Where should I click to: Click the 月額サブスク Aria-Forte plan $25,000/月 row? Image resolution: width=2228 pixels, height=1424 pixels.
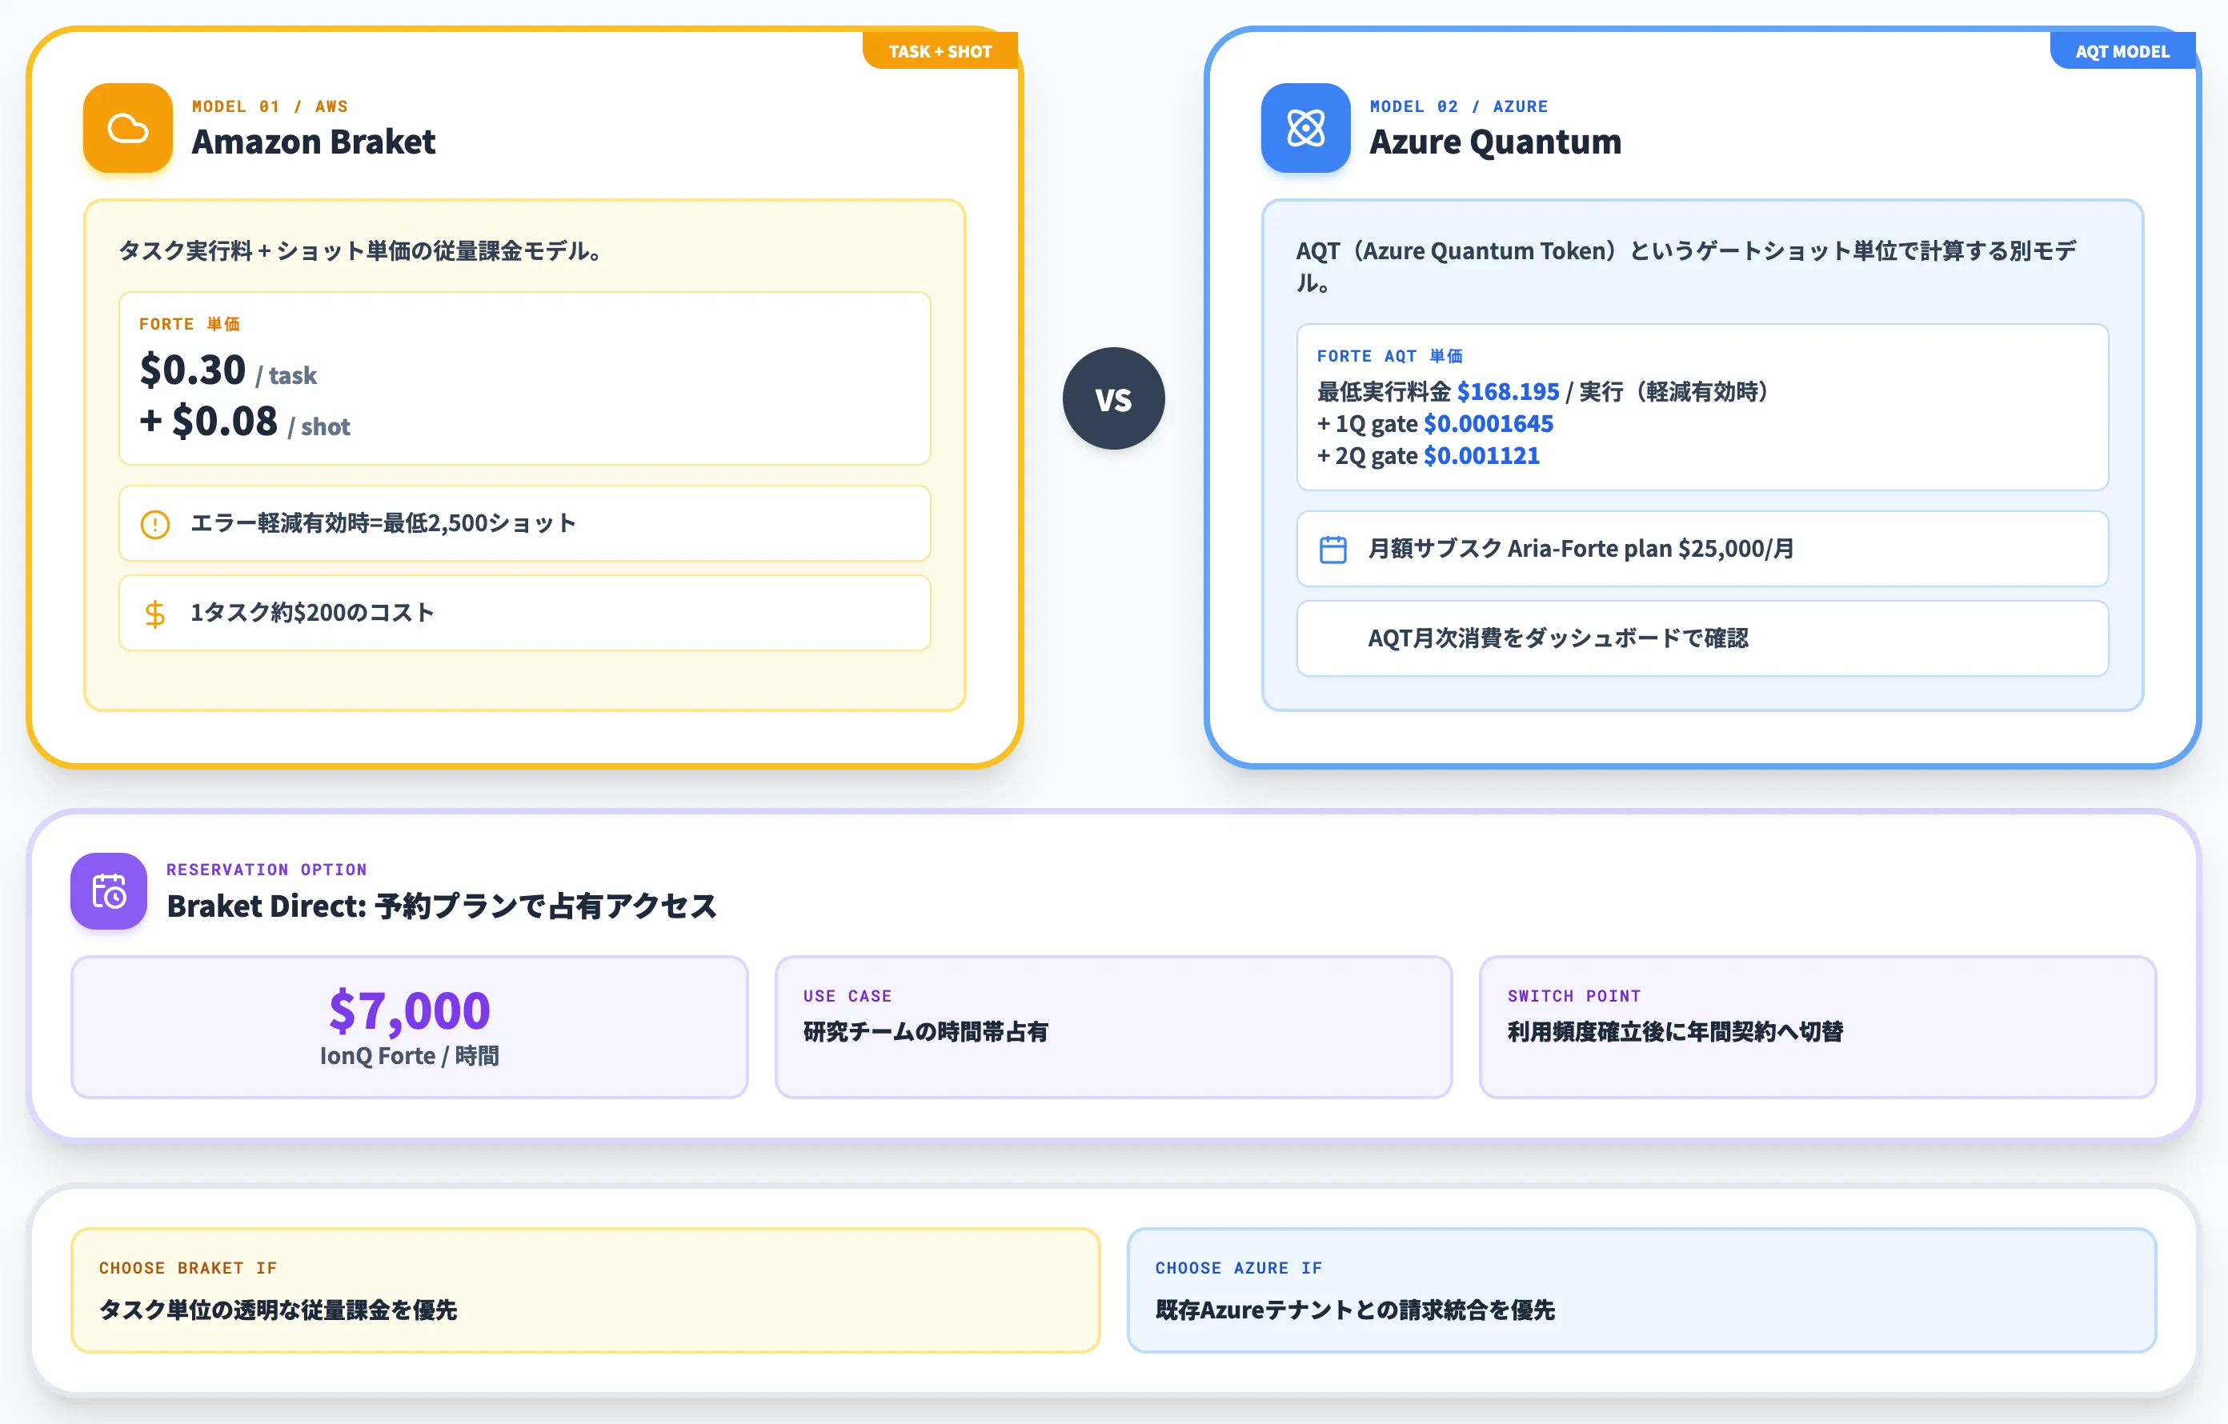[x=1702, y=550]
